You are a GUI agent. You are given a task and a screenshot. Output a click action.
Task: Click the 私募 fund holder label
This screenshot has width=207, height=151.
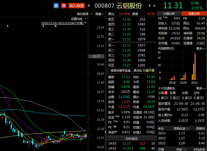pos(173,93)
